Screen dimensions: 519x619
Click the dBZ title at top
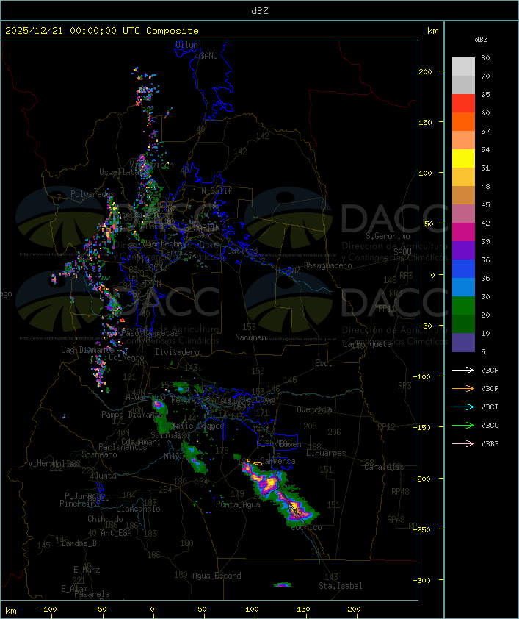260,11
